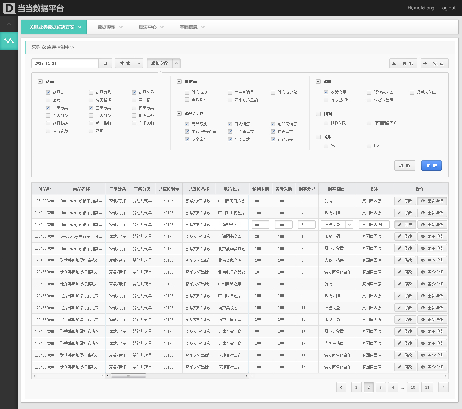Open the sidebar data-flow nodes icon
This screenshot has height=409, width=462.
point(9,41)
